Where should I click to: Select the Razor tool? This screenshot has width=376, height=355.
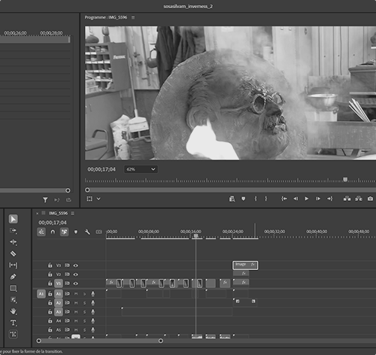[x=14, y=253]
